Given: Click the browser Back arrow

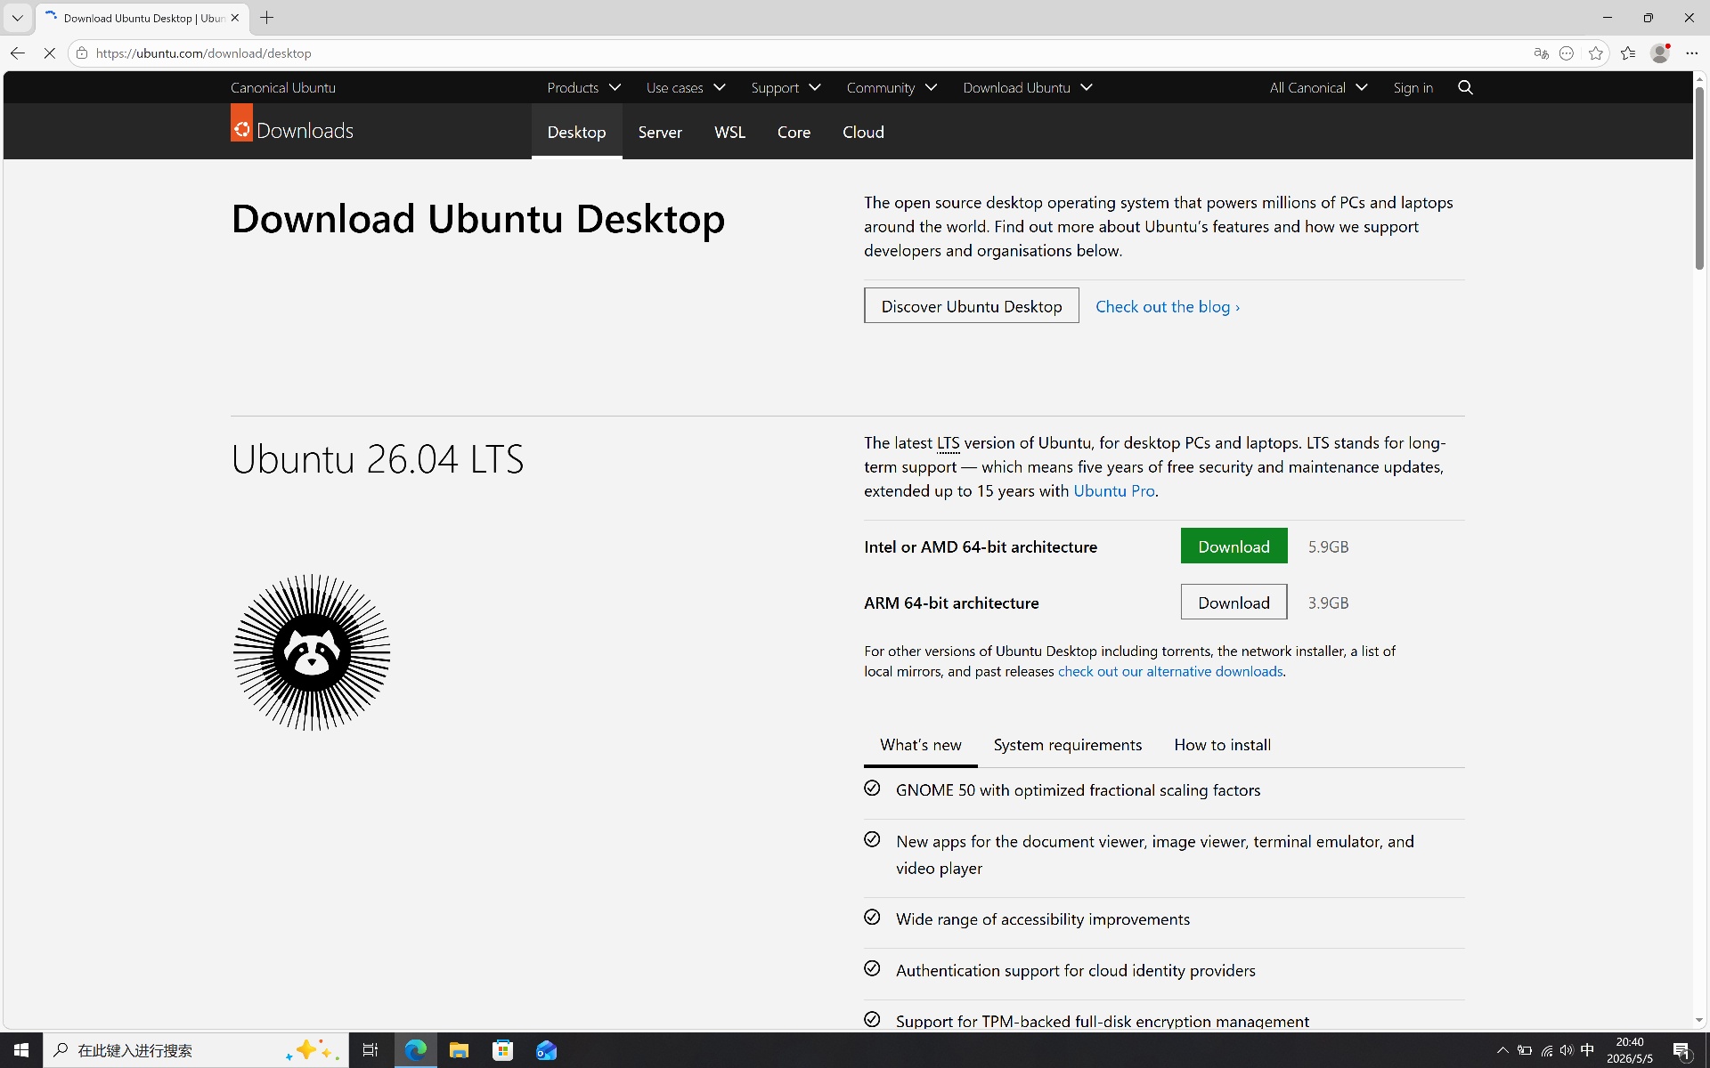Looking at the screenshot, I should [x=18, y=53].
